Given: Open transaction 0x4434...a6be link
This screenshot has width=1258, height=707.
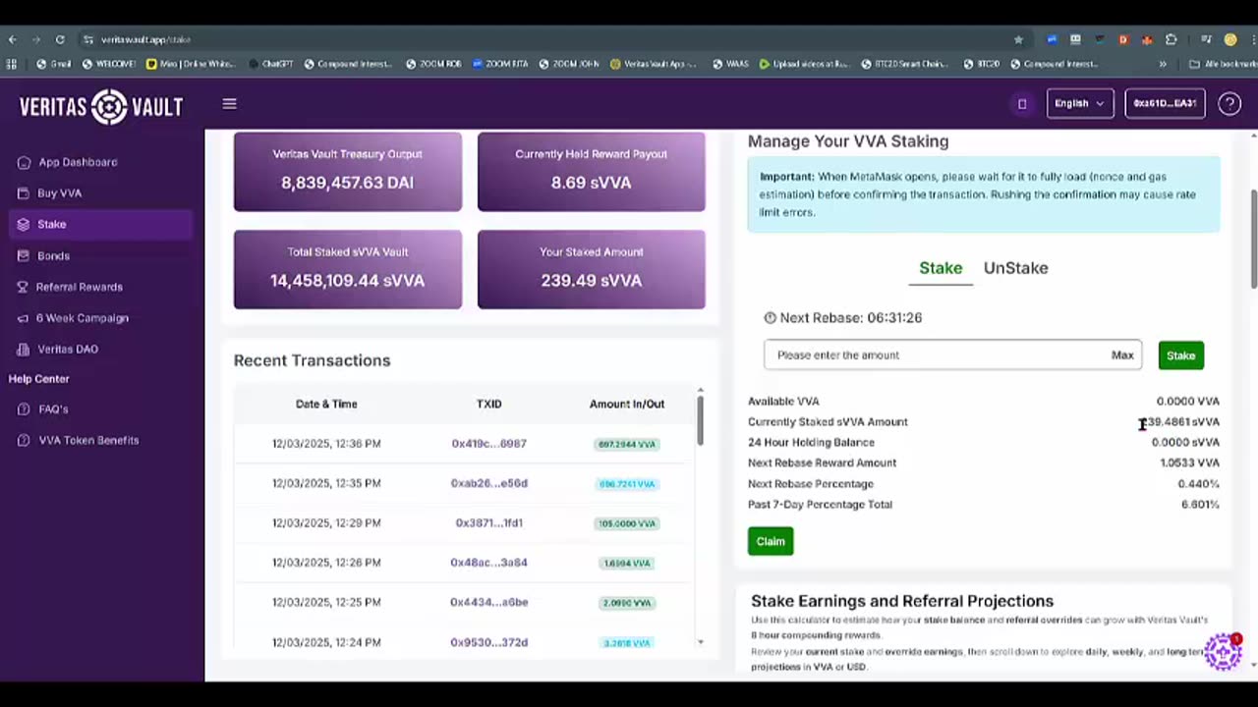Looking at the screenshot, I should coord(488,602).
